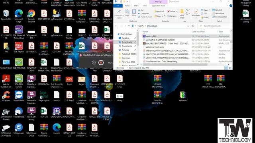This screenshot has height=143, width=255.
Task: Open the Open button dropdown arrow
Action: [209, 10]
